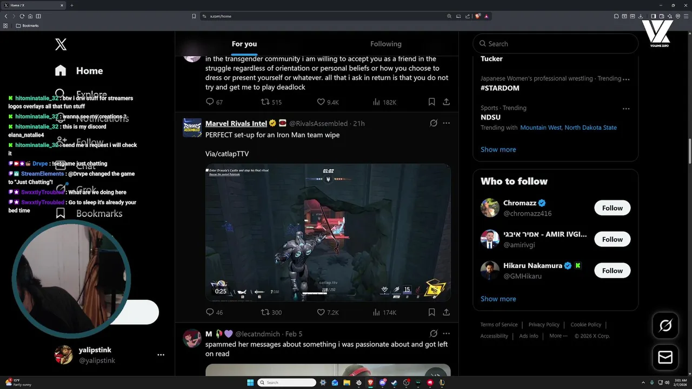Share the deadlock post
The height and width of the screenshot is (389, 692).
[x=446, y=102]
